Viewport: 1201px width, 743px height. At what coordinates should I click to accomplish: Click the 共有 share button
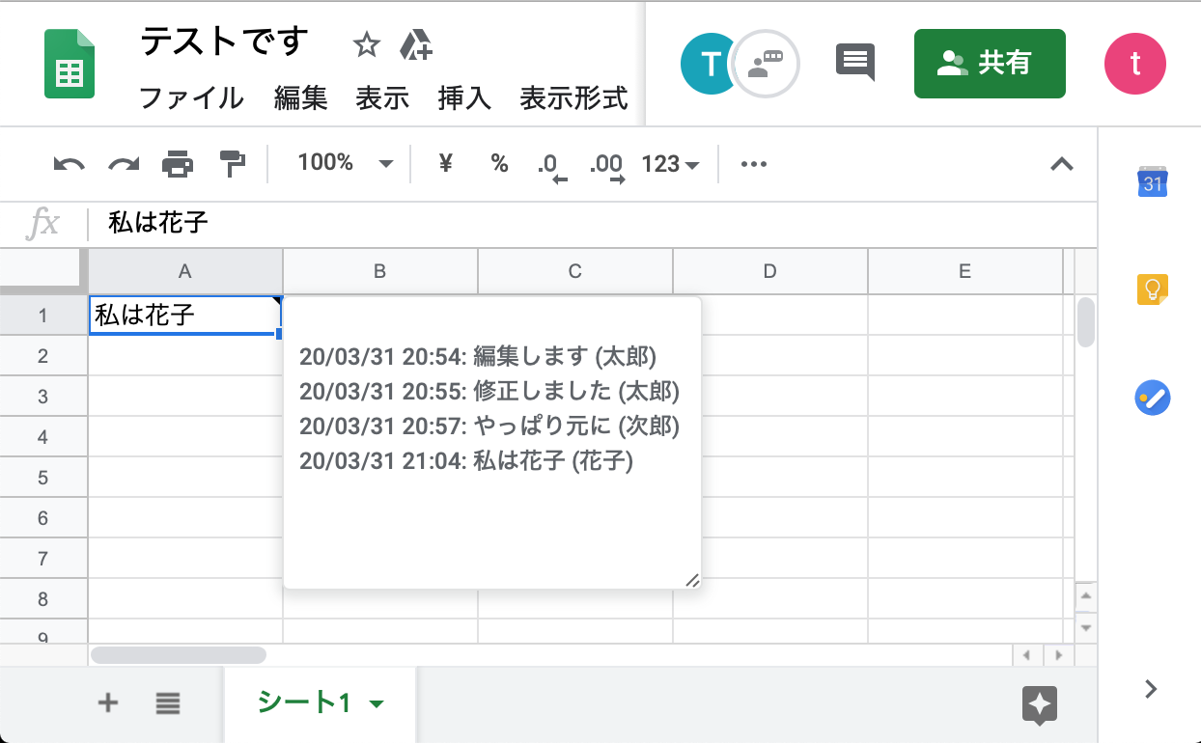click(x=990, y=64)
